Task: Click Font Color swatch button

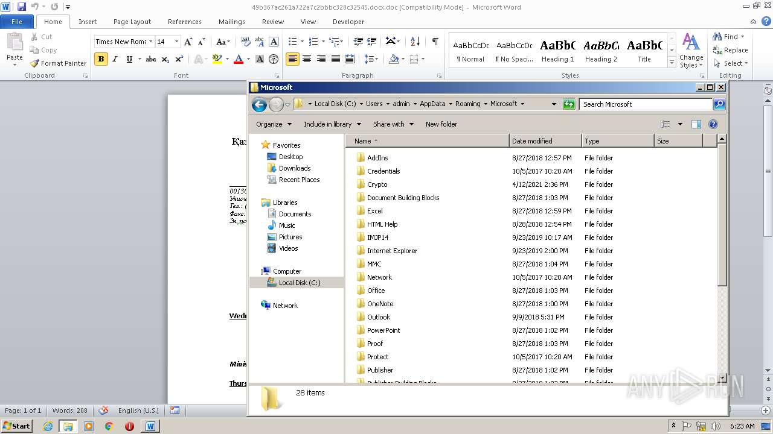Action: [239, 59]
